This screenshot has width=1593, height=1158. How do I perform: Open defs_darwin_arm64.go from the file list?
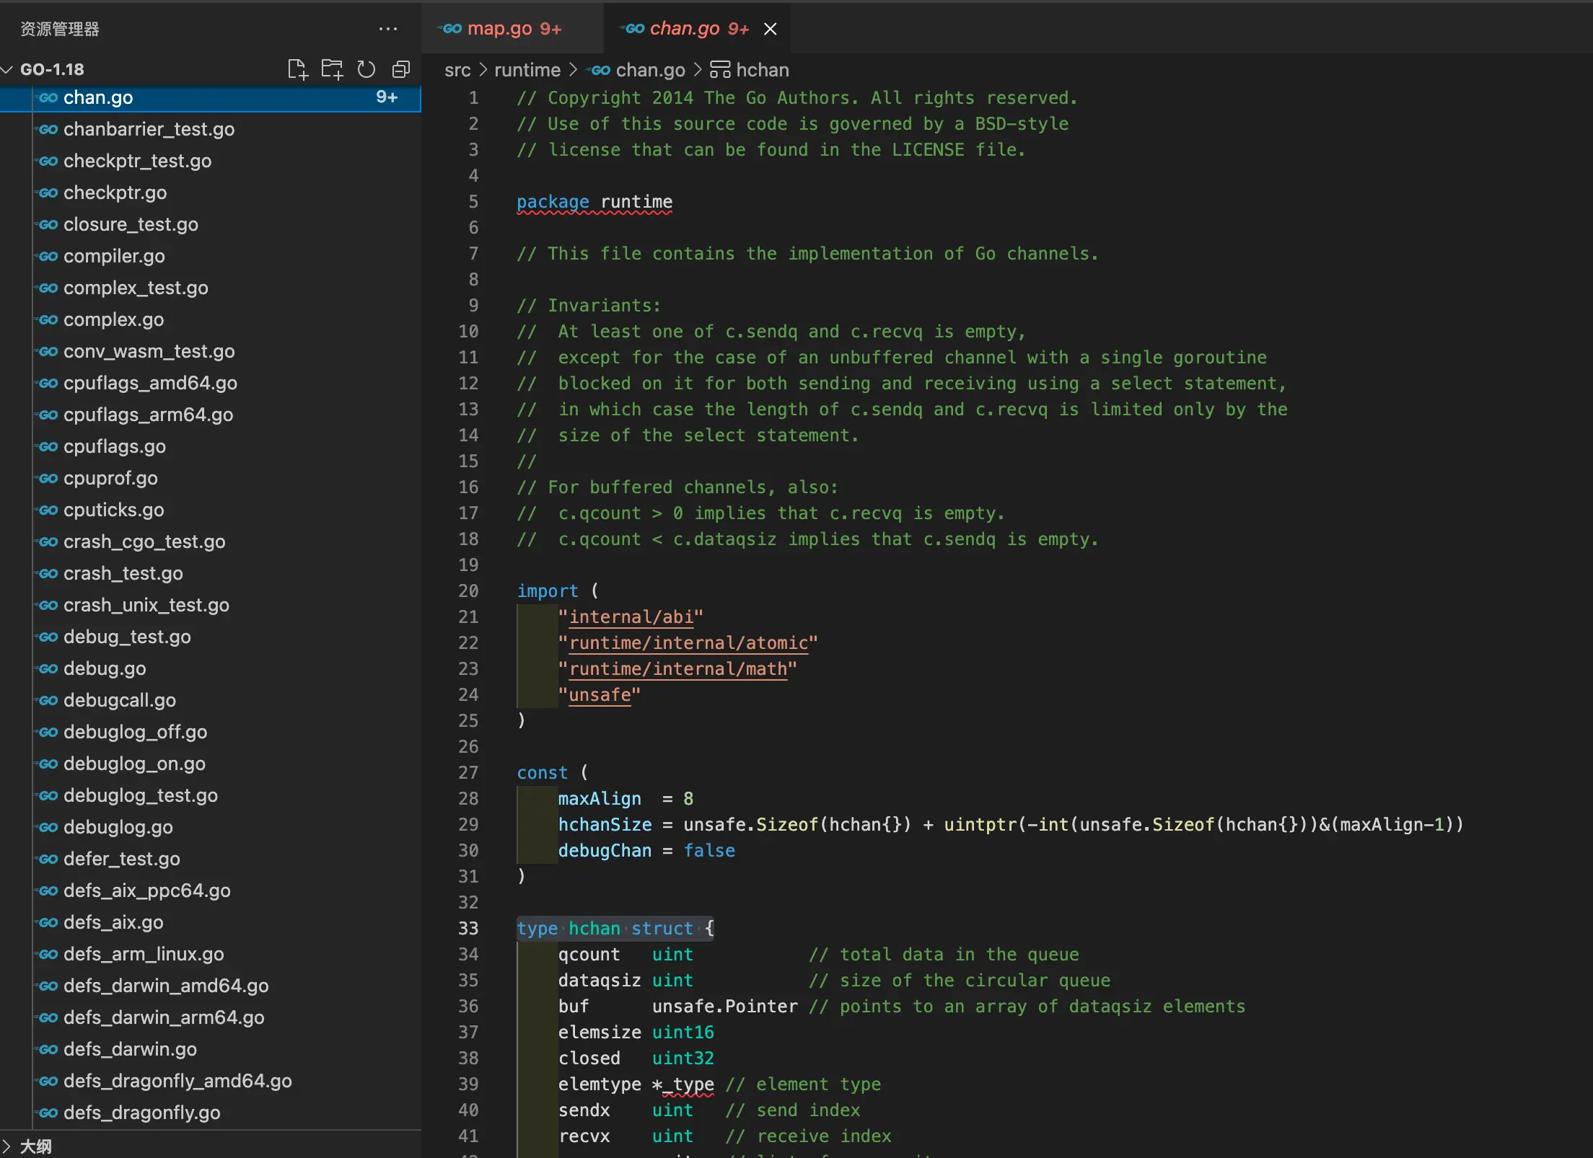tap(164, 1017)
